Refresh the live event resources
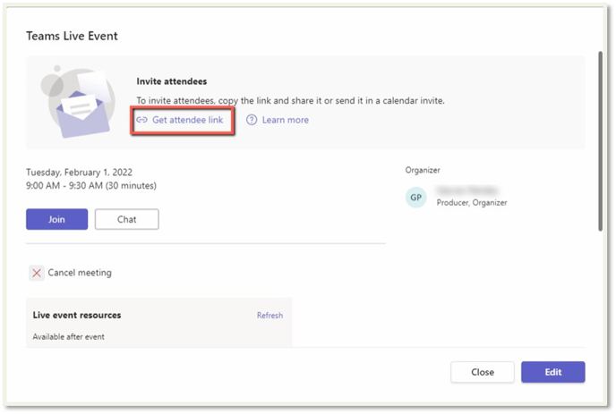This screenshot has width=616, height=414. (x=269, y=316)
